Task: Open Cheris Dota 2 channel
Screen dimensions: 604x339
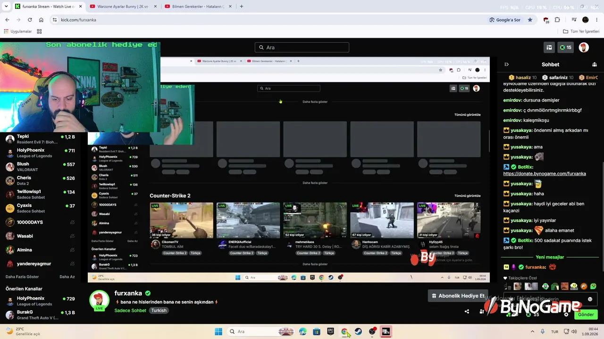Action: pyautogui.click(x=40, y=181)
